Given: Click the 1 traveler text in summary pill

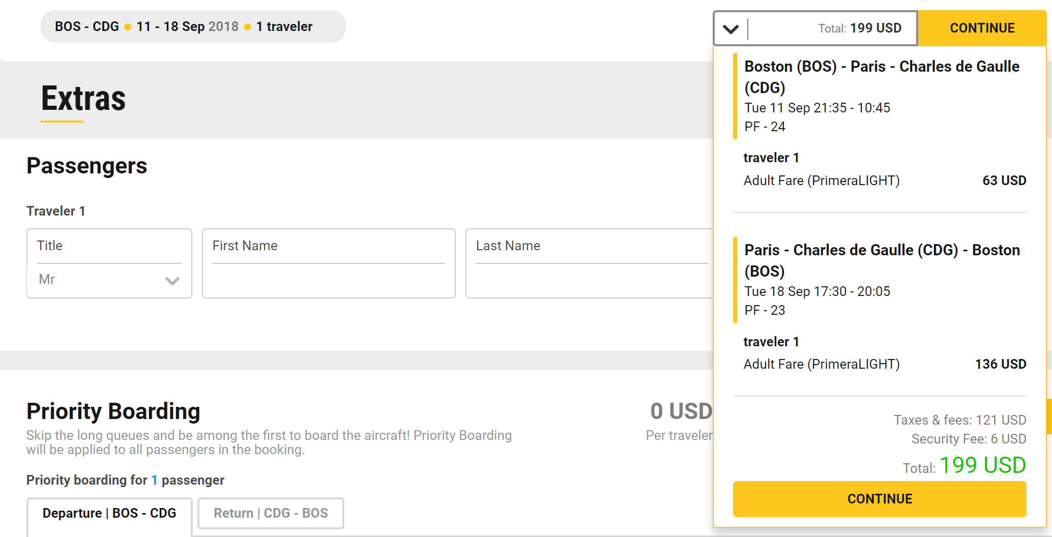Looking at the screenshot, I should coord(284,26).
